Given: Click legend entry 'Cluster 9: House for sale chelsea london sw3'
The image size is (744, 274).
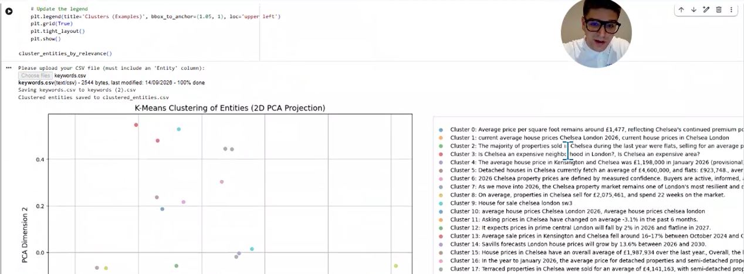Looking at the screenshot, I should tap(511, 203).
